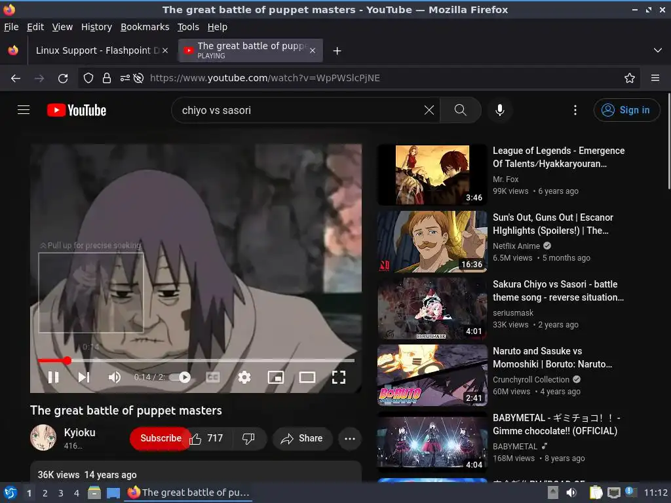Open the Bookmarks menu
The width and height of the screenshot is (671, 503).
pyautogui.click(x=145, y=27)
